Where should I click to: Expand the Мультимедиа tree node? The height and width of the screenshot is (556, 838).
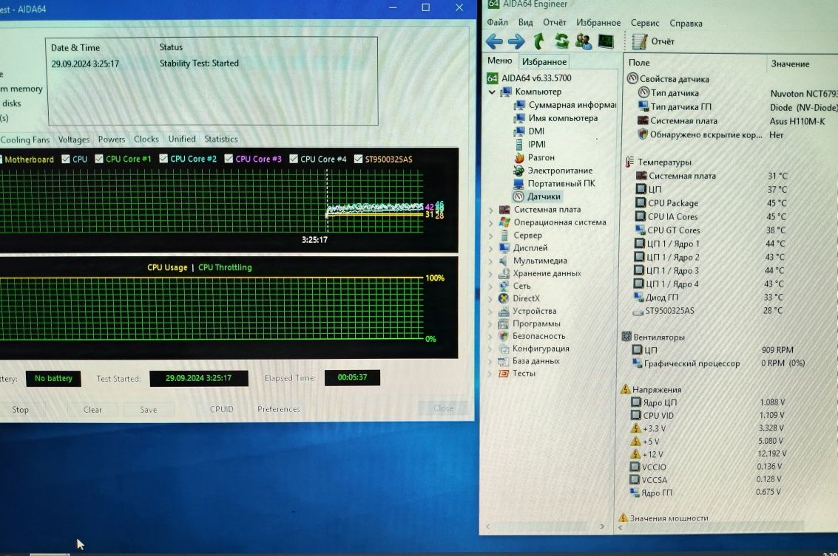[x=490, y=261]
